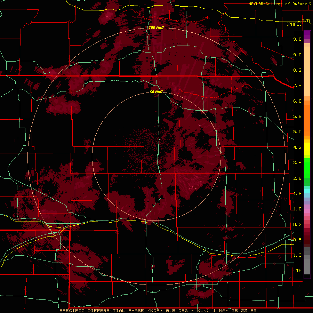Screen dimensions: 313x313
Task: Click the 0.5 DEG elevation text
Action: (177, 311)
